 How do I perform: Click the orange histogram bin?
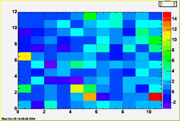click(x=90, y=97)
